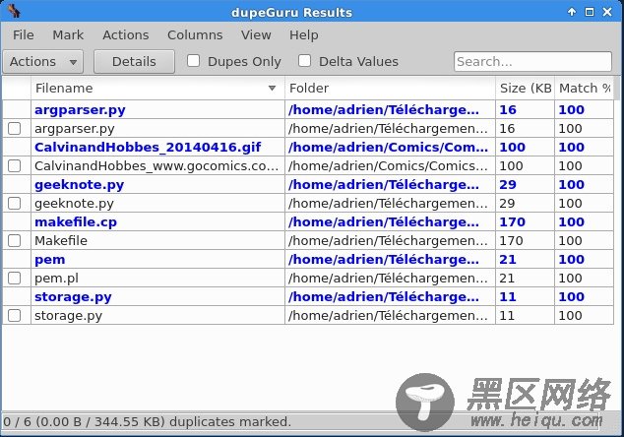Sort by the Size (KB) column header

(525, 88)
